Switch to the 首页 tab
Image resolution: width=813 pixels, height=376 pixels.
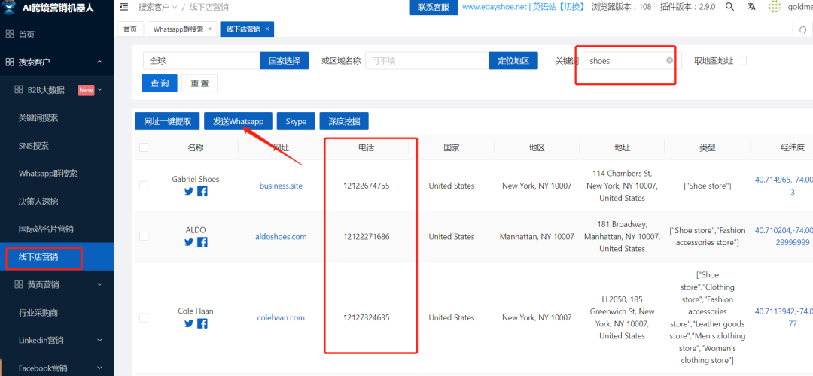click(130, 29)
